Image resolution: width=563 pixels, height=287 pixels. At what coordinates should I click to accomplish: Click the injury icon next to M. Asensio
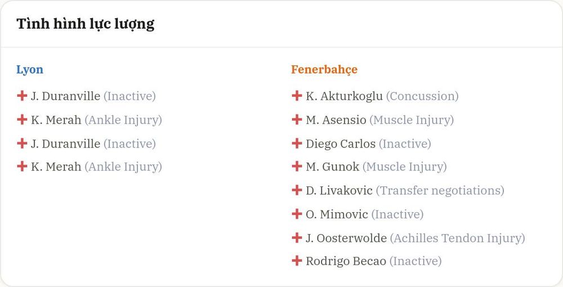pyautogui.click(x=297, y=119)
